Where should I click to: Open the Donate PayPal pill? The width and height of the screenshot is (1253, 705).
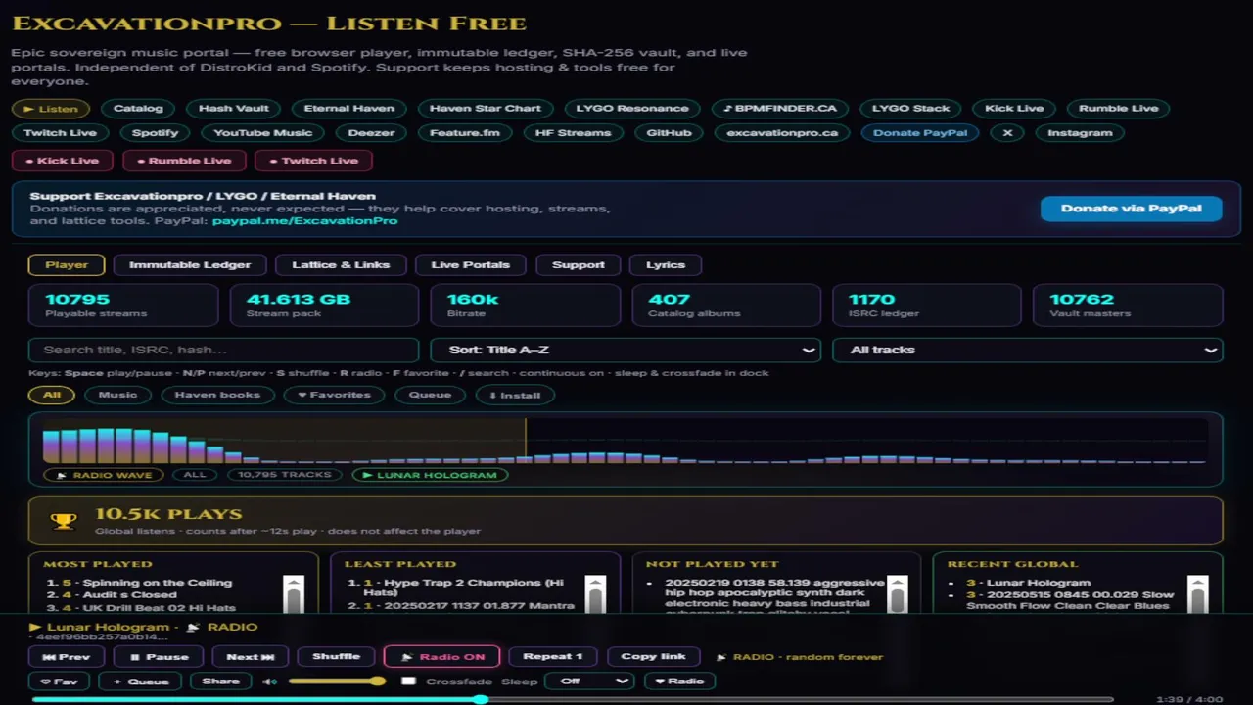920,133
